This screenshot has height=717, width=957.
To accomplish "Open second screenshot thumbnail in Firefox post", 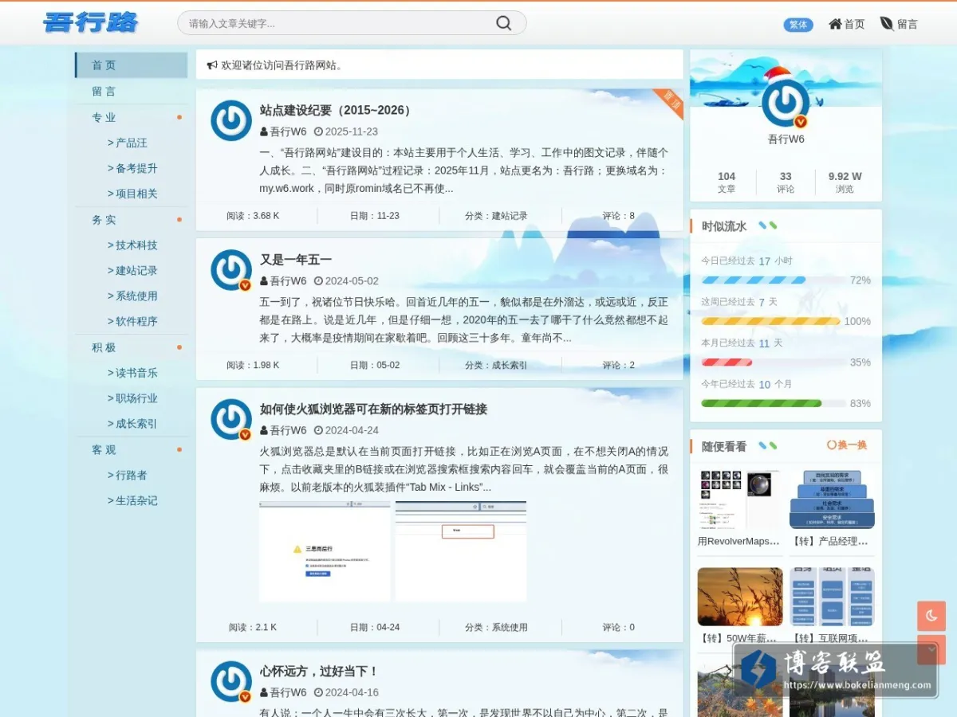I will coord(460,551).
